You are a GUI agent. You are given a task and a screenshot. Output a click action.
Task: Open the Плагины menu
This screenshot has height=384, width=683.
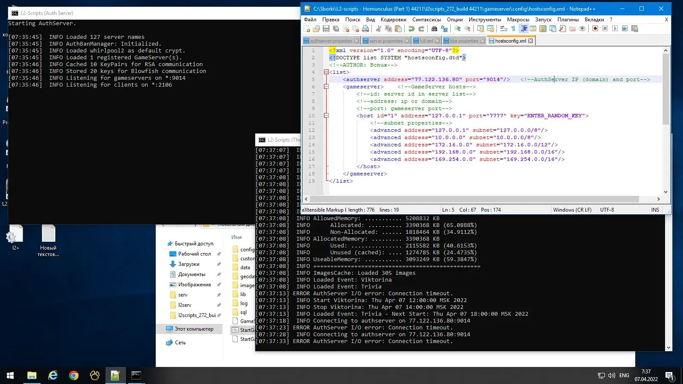point(568,20)
